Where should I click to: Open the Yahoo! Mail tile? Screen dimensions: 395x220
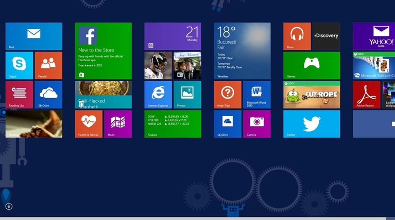(374, 36)
